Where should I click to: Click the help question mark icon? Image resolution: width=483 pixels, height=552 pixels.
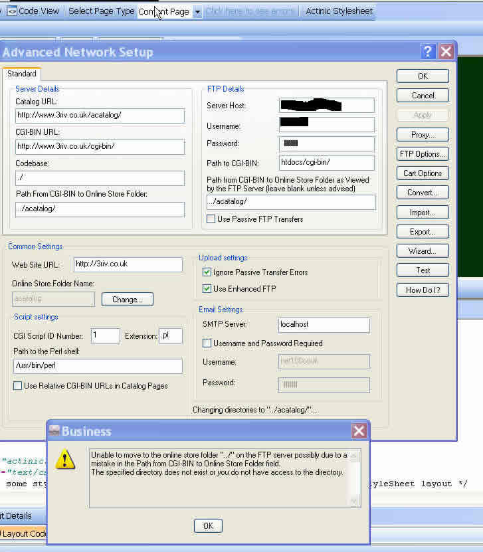point(429,52)
